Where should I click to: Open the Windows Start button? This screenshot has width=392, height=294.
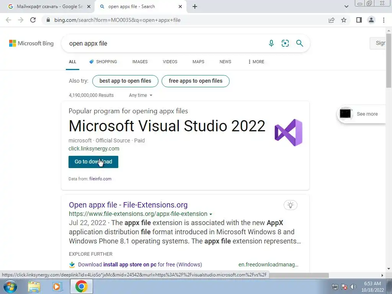[10, 286]
